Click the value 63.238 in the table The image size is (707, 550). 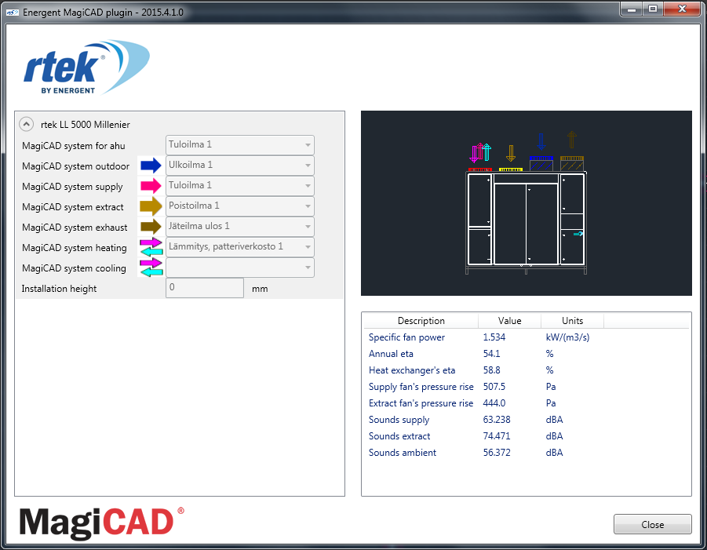pos(497,420)
